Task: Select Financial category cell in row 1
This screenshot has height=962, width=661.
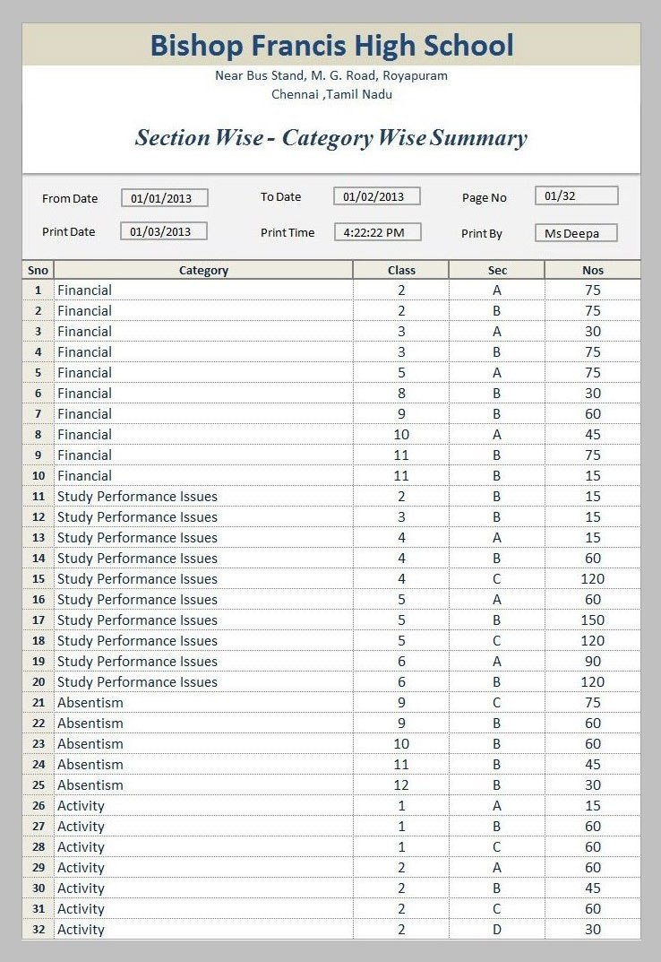Action: tap(85, 290)
